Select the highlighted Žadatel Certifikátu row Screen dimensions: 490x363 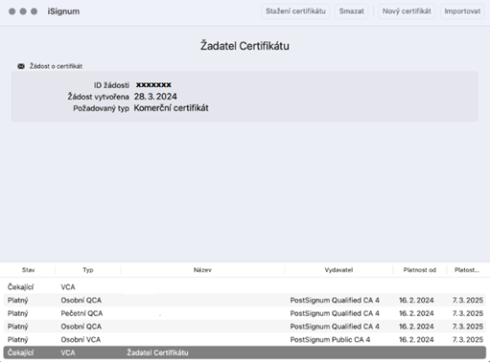[245, 352]
